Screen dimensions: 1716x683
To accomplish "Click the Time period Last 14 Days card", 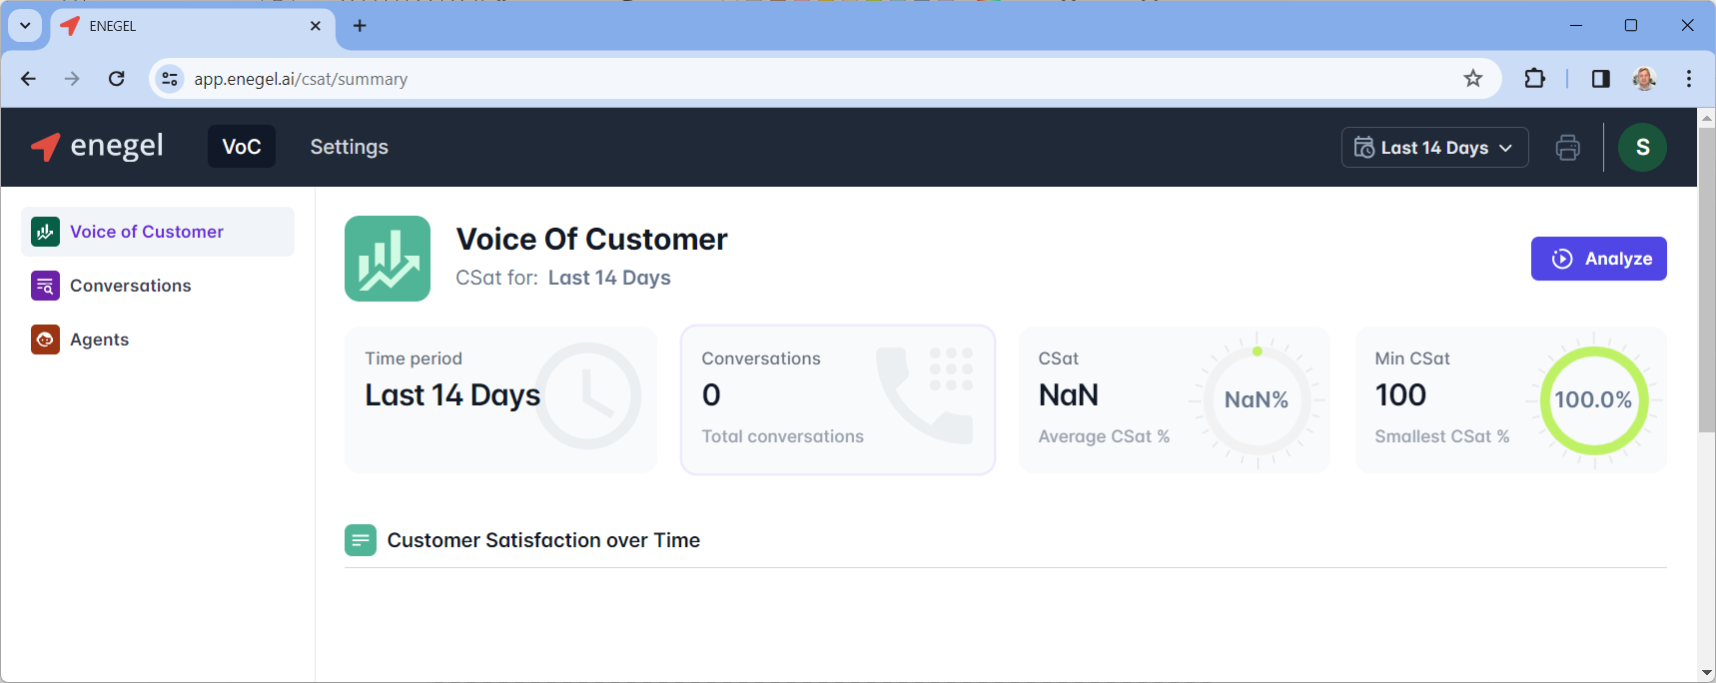I will [500, 399].
